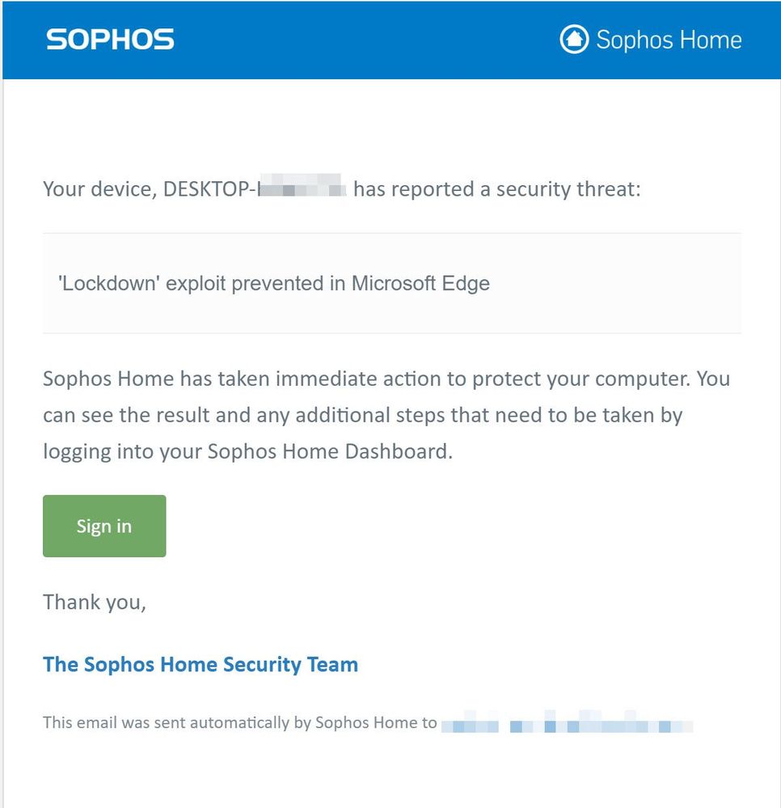Select the blurred device name after DESKTOP-

[x=302, y=187]
